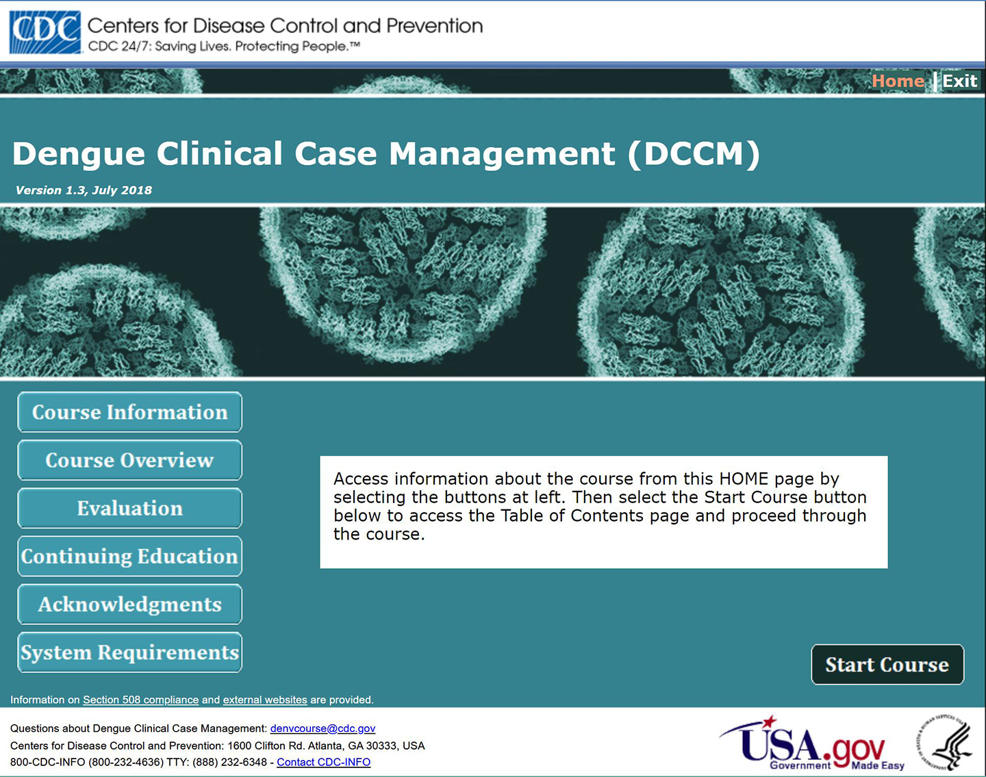The height and width of the screenshot is (777, 986).
Task: Follow the external websites link
Action: 264,700
